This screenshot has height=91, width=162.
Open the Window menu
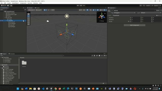pyautogui.click(x=35, y=3)
